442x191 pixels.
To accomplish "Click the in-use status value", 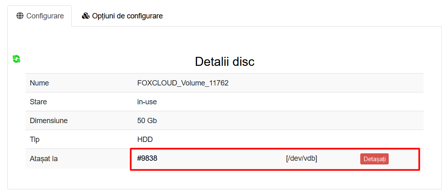I will [x=147, y=102].
